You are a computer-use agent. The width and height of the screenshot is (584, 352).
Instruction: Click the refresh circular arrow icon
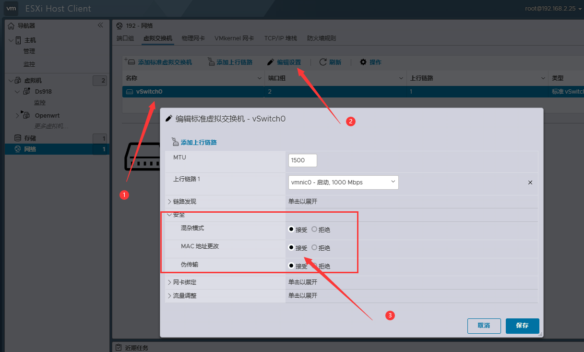pos(323,62)
